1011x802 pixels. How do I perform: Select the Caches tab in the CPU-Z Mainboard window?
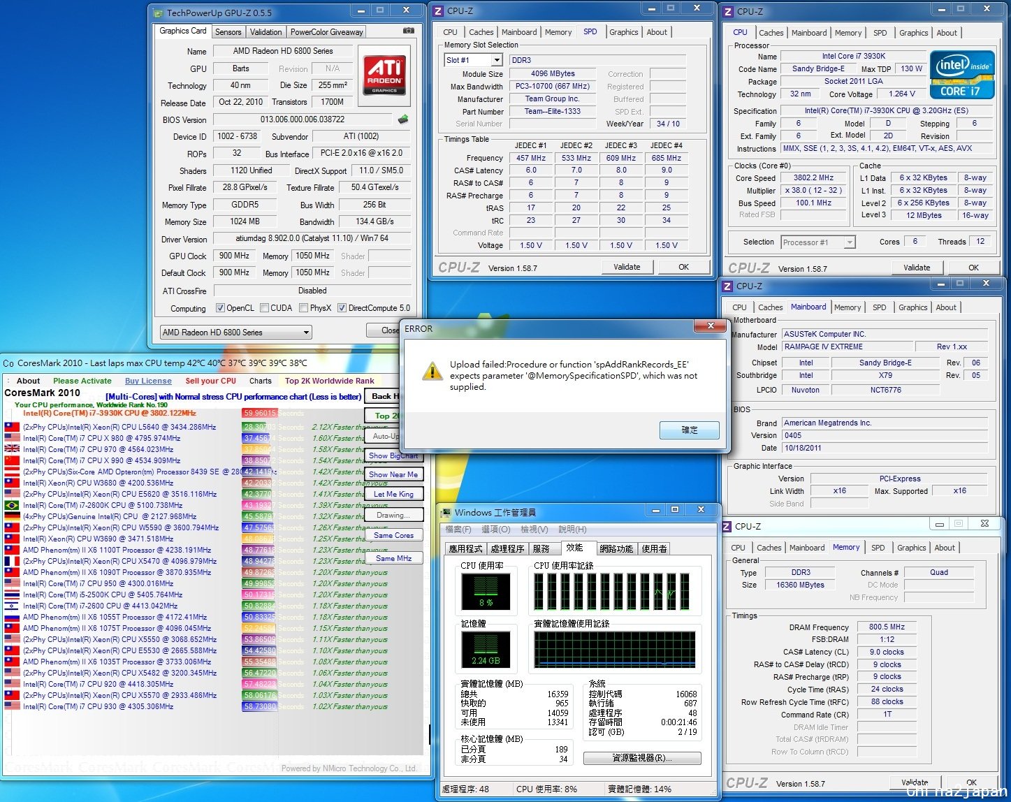coord(771,307)
